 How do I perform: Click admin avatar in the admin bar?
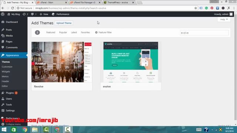pyautogui.click(x=231, y=14)
